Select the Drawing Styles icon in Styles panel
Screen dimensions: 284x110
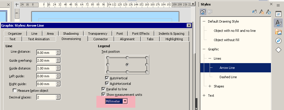(203, 12)
